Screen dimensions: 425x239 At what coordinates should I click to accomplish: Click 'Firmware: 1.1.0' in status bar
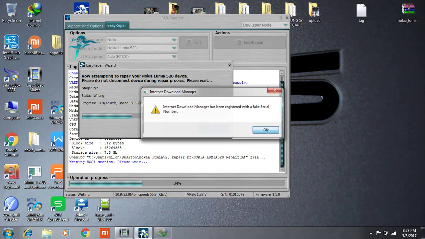tap(268, 195)
